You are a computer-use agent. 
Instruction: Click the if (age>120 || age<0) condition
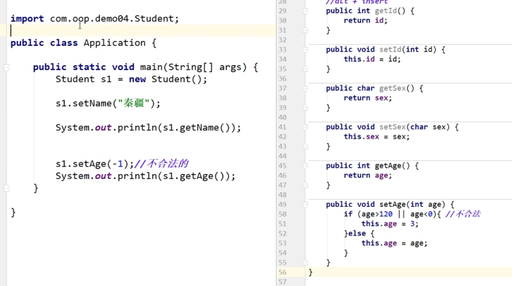tap(391, 214)
